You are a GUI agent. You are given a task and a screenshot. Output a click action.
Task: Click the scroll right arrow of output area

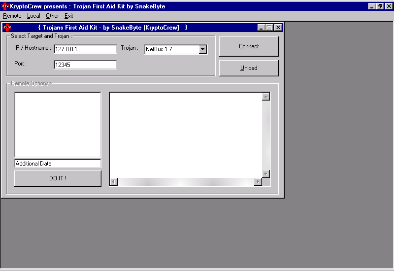pos(258,182)
